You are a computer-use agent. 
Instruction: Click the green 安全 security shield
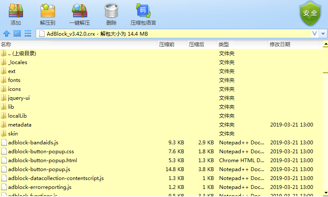click(x=310, y=14)
